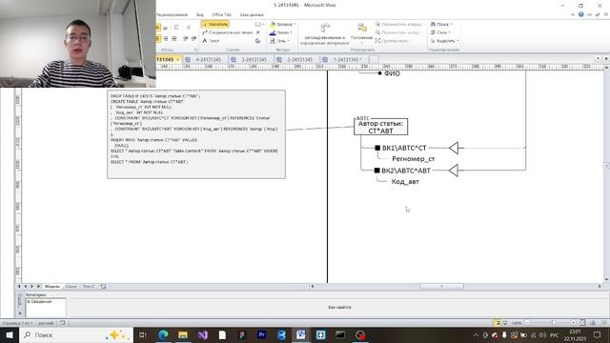Open the Тень shadow dropdown
This screenshot has width=610, height=343.
tap(279, 41)
